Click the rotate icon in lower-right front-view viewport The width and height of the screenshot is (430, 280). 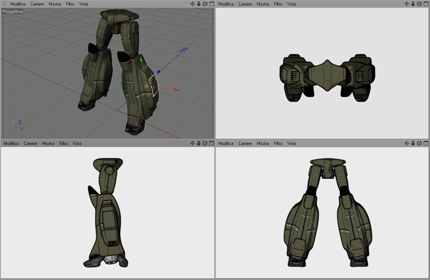coord(419,143)
